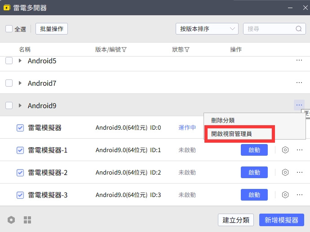This screenshot has height=232, width=310.
Task: Uncheck the 雷電模擬器-3 checkbox
Action: 20,195
